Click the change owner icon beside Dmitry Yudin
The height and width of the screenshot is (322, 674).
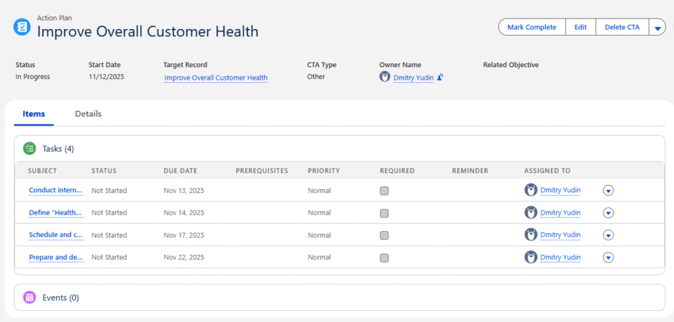(440, 78)
